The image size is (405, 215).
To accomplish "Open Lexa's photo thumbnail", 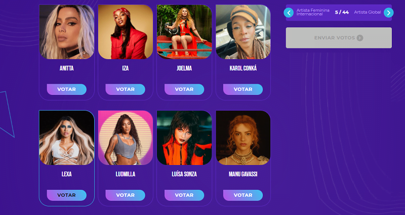I will pos(67,138).
